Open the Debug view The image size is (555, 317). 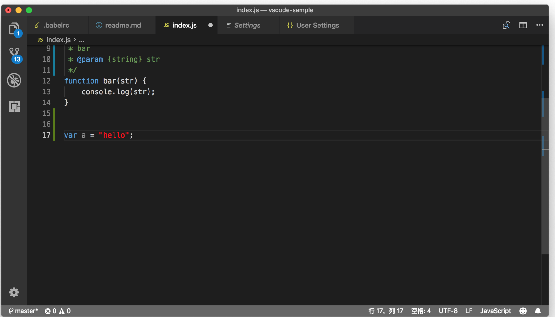[14, 80]
